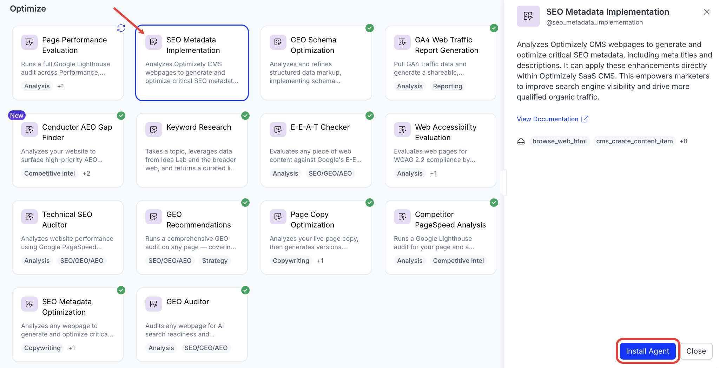
Task: Click the detail panel's SEO Metadata Implementation icon
Action: tap(528, 16)
